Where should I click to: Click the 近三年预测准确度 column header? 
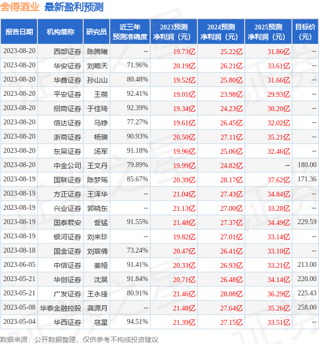(130, 32)
